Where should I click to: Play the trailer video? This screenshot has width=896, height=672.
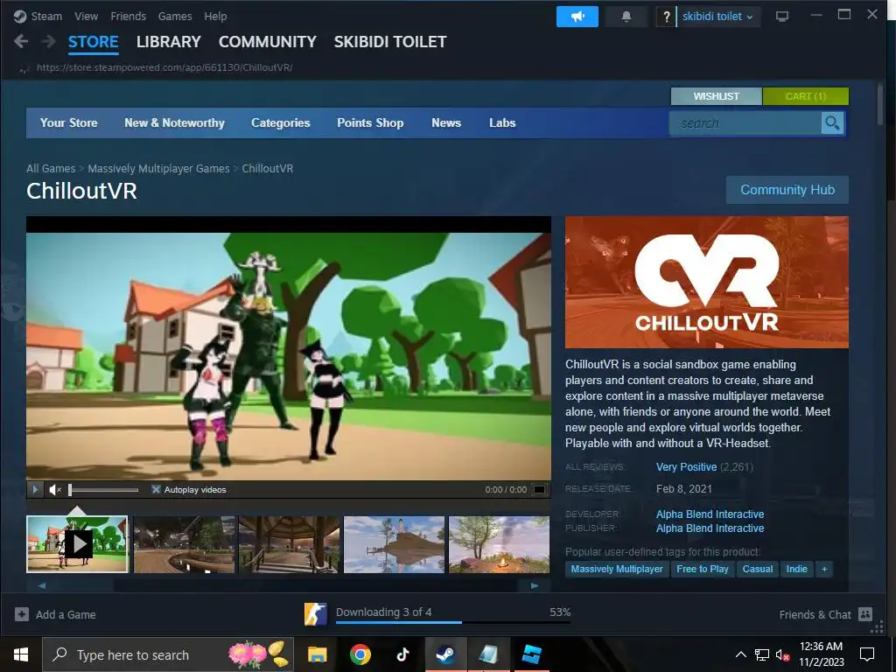pyautogui.click(x=35, y=490)
